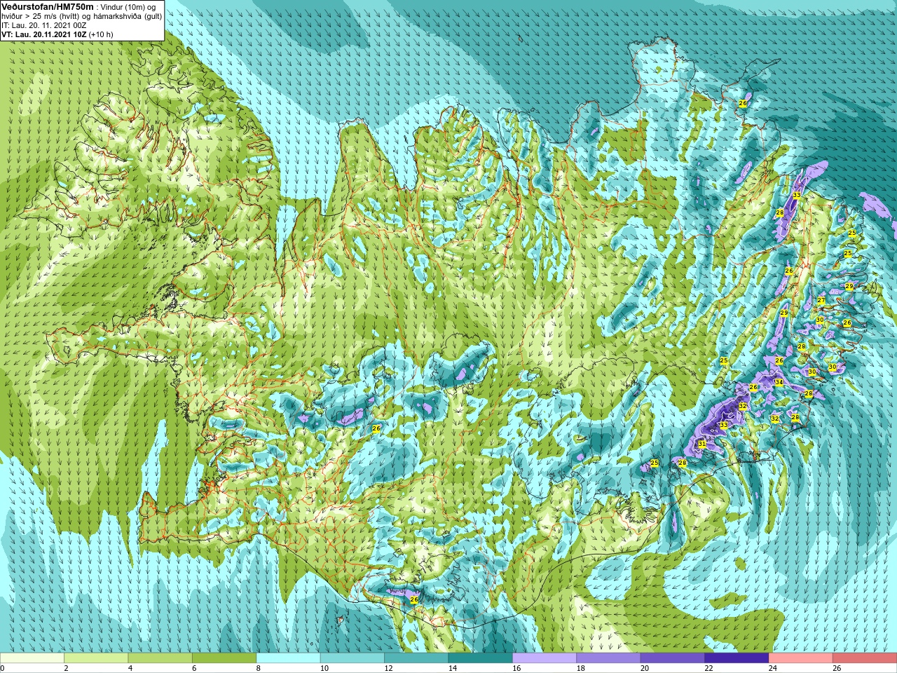This screenshot has width=897, height=673.
Task: Select the 8–10 m/s pale cyan legend swatch
Action: click(289, 658)
